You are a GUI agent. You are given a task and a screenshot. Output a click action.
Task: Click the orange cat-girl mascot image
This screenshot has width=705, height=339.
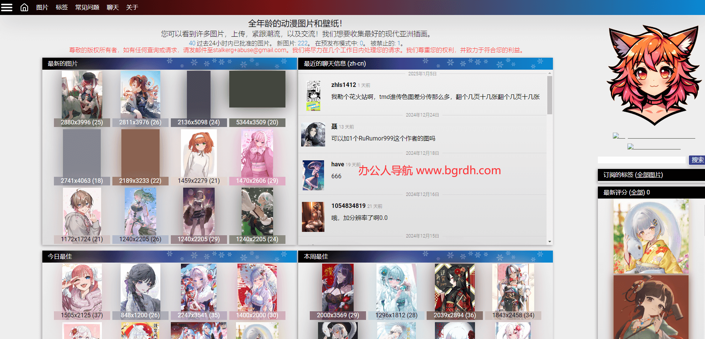(654, 75)
